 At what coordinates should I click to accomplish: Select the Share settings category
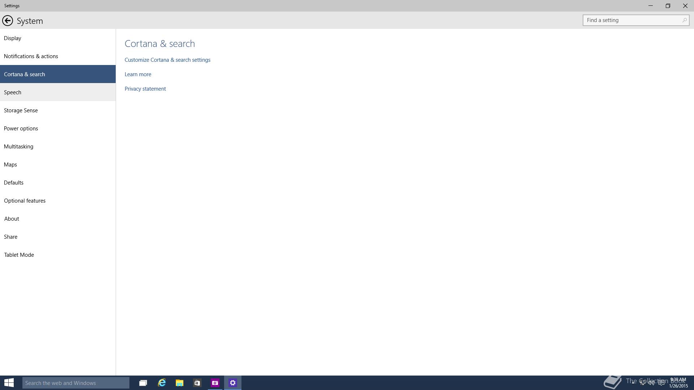[58, 237]
